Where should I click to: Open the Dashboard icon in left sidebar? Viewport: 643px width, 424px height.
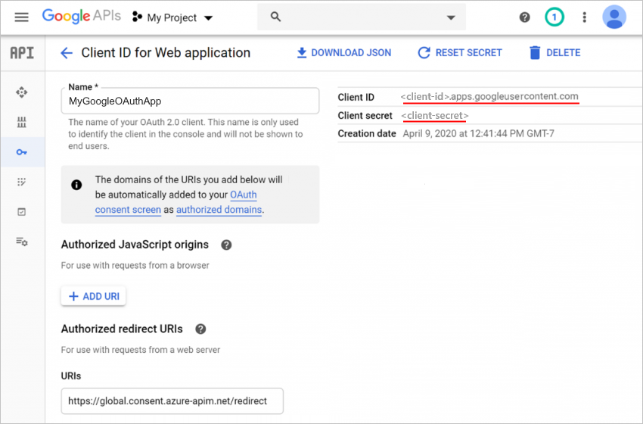point(21,92)
